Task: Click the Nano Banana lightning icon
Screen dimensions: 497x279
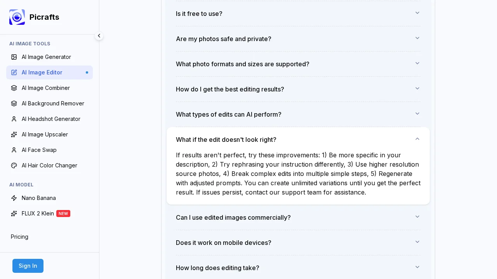Action: click(14, 198)
